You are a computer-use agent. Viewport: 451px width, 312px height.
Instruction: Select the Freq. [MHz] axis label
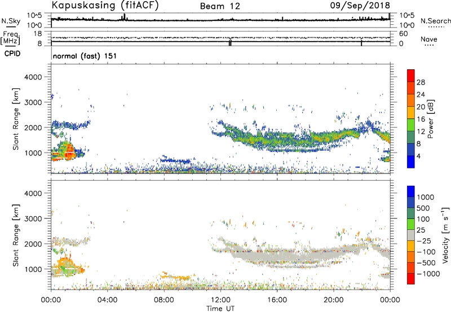(x=10, y=38)
